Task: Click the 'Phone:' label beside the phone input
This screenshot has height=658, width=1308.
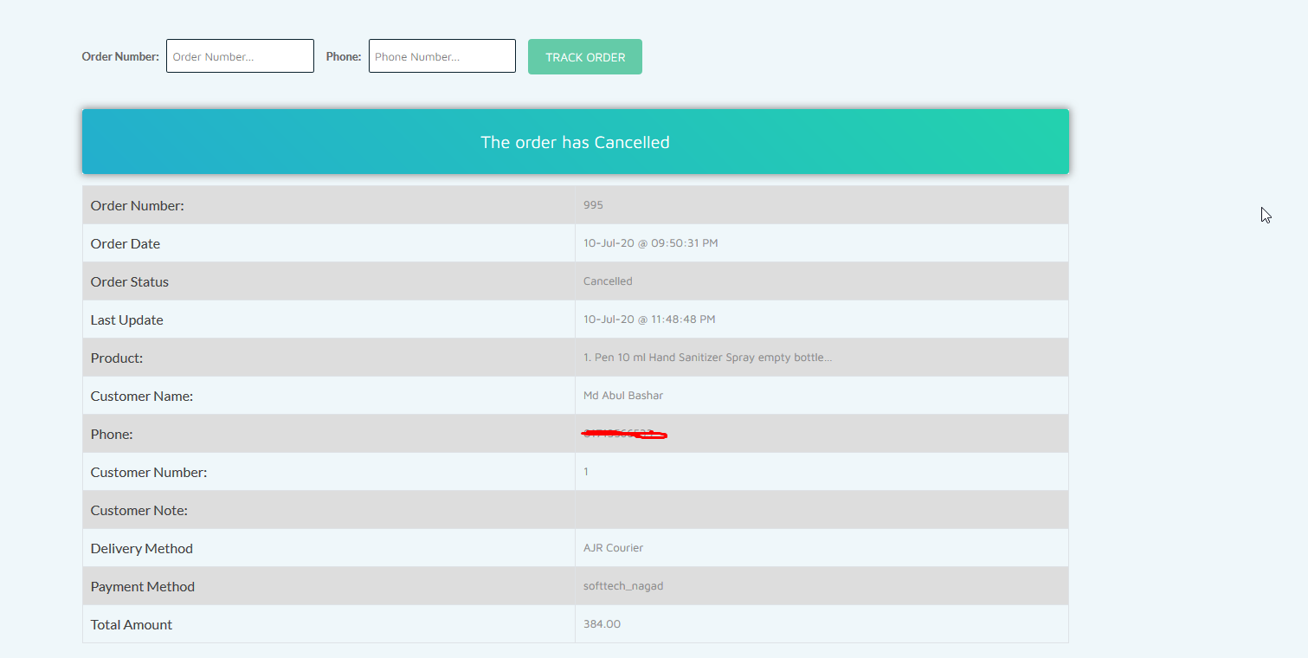Action: coord(344,56)
